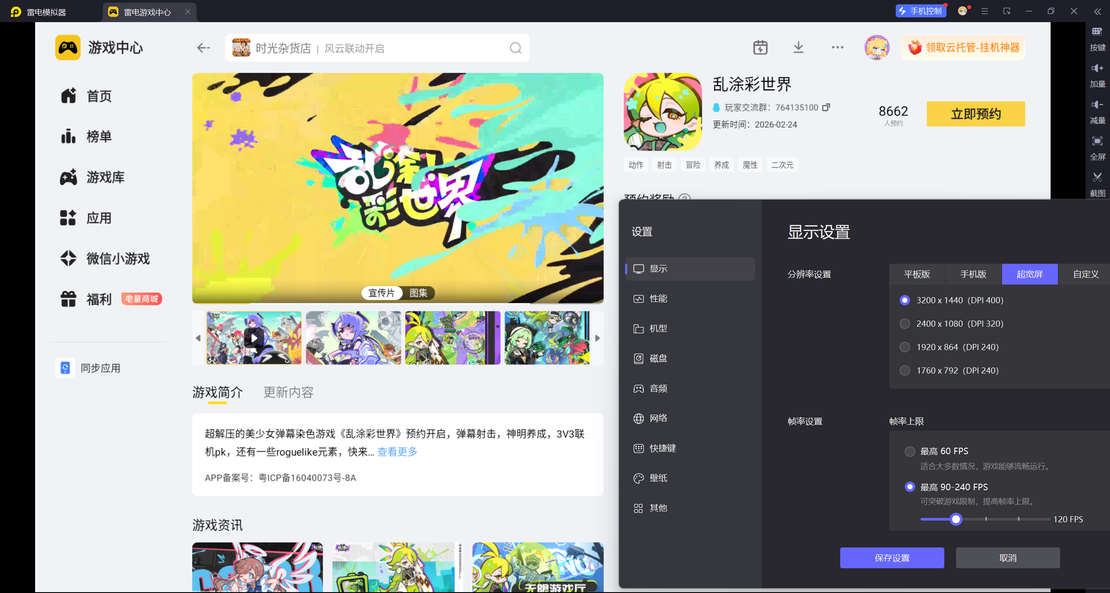Open the three-dots more options menu
This screenshot has height=593, width=1110.
point(837,48)
